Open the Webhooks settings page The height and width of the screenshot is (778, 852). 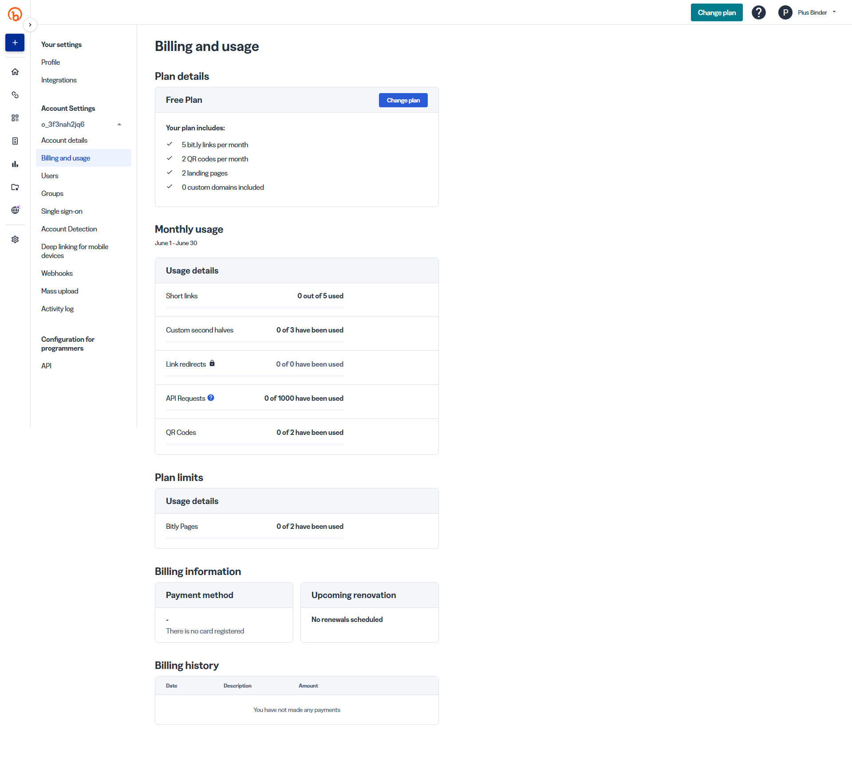(57, 273)
